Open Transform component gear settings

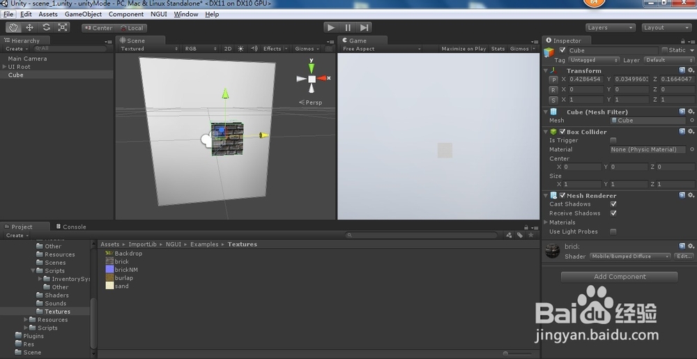click(x=691, y=70)
